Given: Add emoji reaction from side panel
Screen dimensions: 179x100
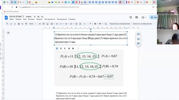Looking at the screenshot, I should [138, 39].
